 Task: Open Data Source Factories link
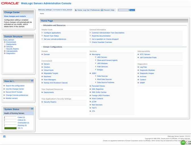(x=106, y=83)
